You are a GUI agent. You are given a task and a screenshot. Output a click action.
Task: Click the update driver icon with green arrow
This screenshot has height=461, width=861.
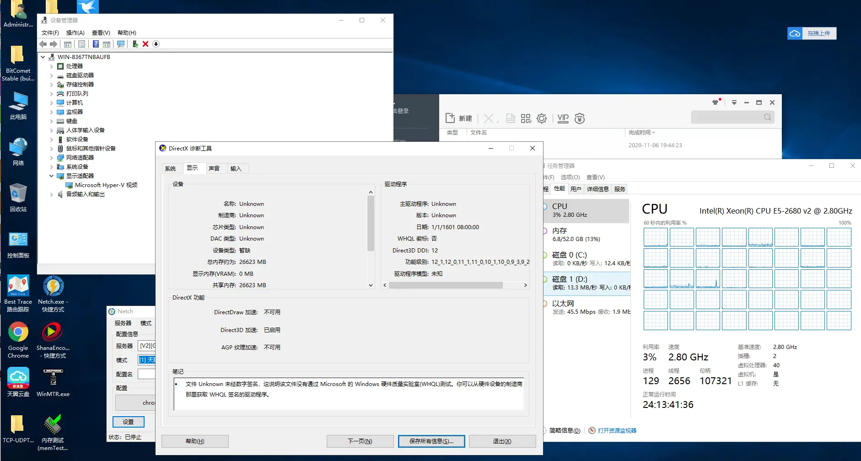tap(135, 44)
